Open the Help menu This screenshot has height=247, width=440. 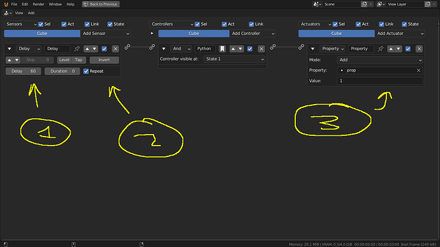point(70,4)
